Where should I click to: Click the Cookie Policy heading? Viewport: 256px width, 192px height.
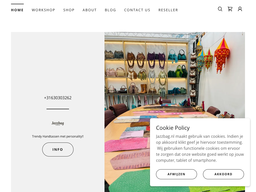[x=173, y=128]
